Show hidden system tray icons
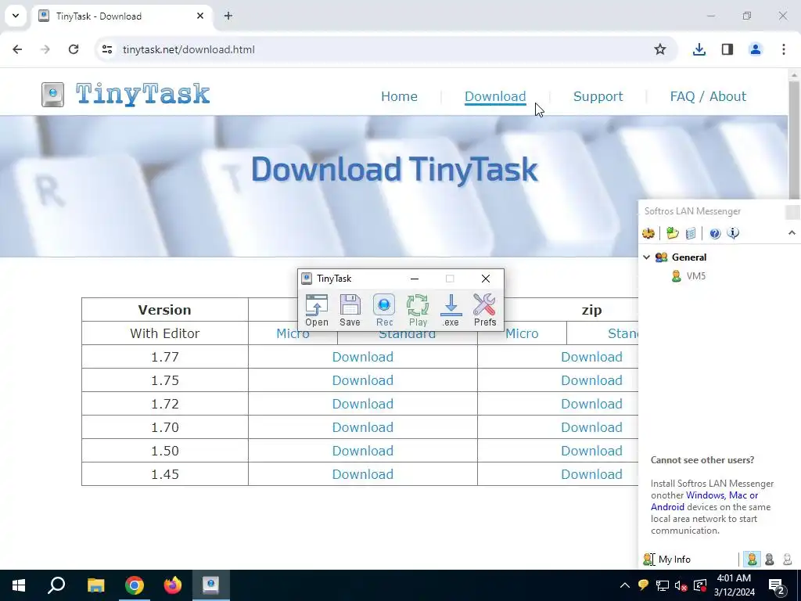The width and height of the screenshot is (801, 601). tap(625, 585)
